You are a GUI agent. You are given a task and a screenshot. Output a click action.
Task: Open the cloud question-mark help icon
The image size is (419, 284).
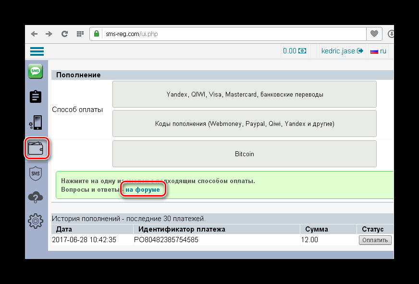[x=36, y=197]
